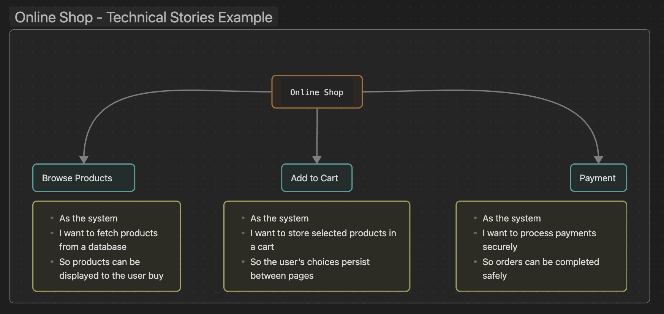
Task: Click "As the system" under Browse Products
Action: tap(89, 218)
